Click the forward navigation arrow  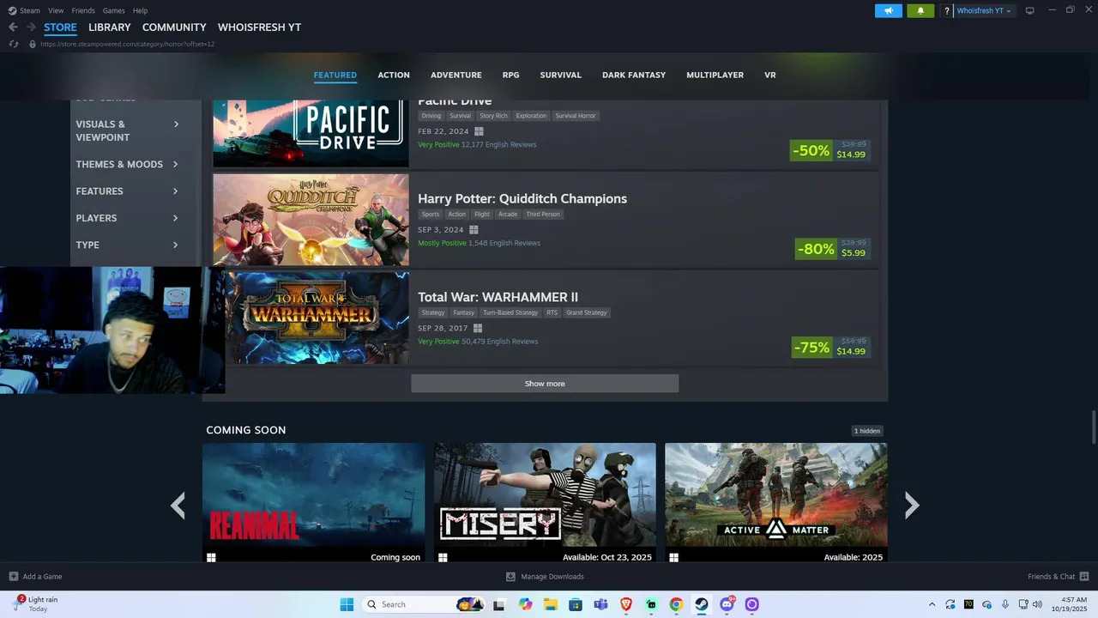(x=31, y=27)
